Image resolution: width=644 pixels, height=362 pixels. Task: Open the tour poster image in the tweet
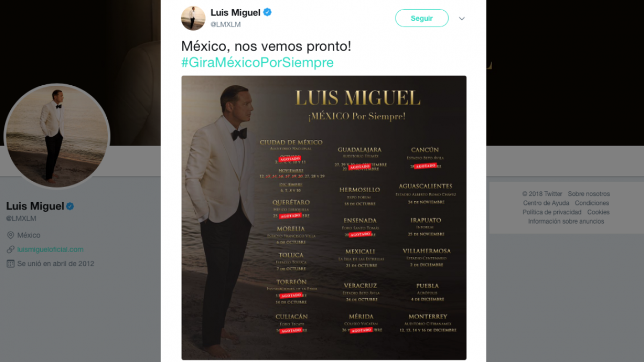click(324, 218)
